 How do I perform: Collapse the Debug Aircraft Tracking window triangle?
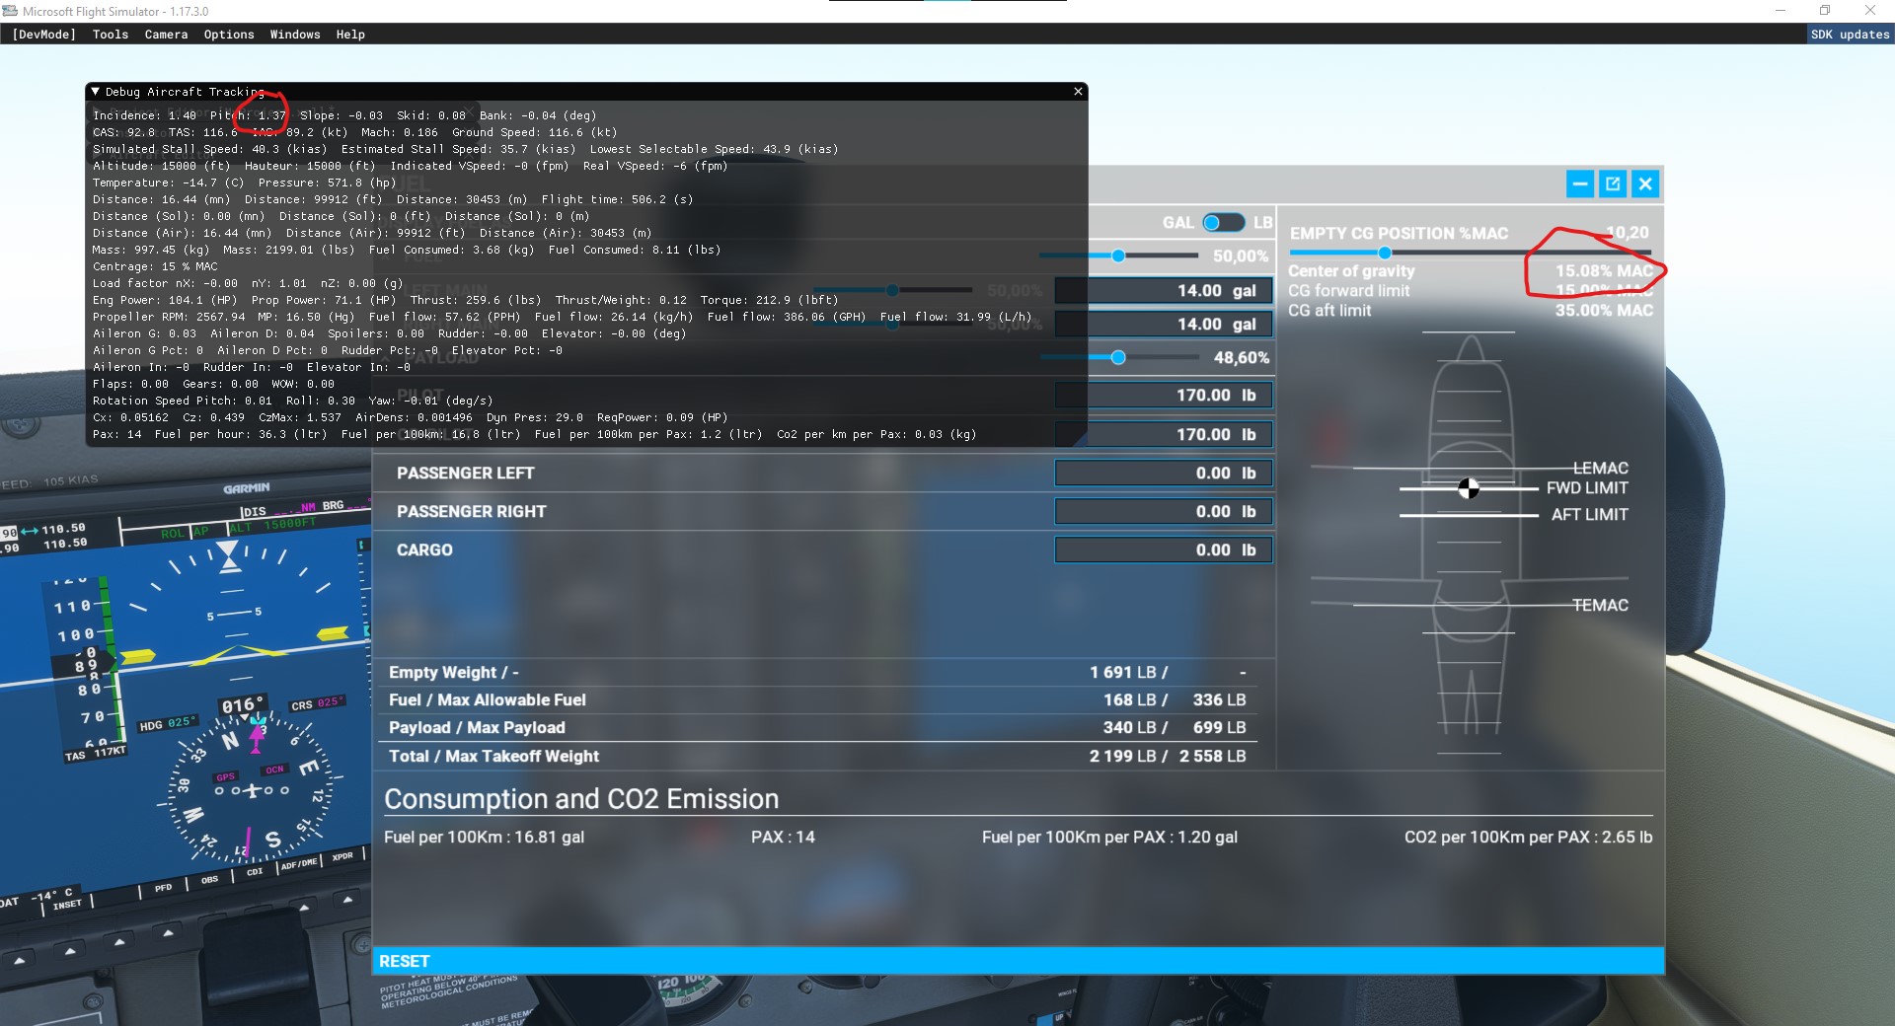[96, 92]
